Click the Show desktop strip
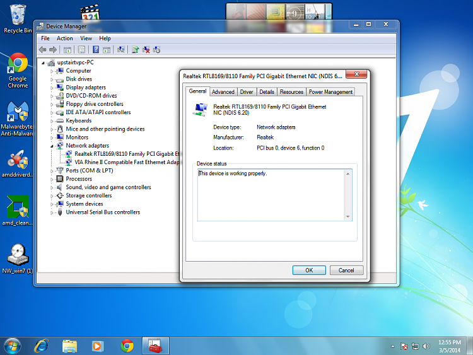473x355 pixels. click(470, 346)
